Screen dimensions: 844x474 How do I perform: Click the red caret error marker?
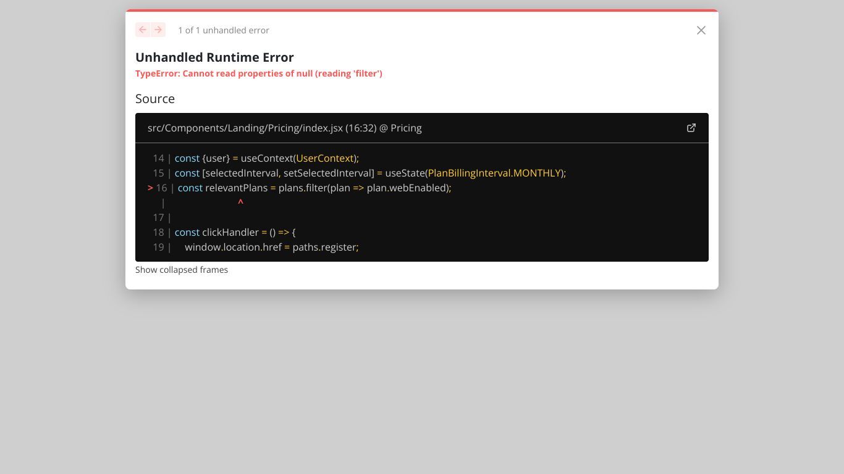pyautogui.click(x=240, y=202)
